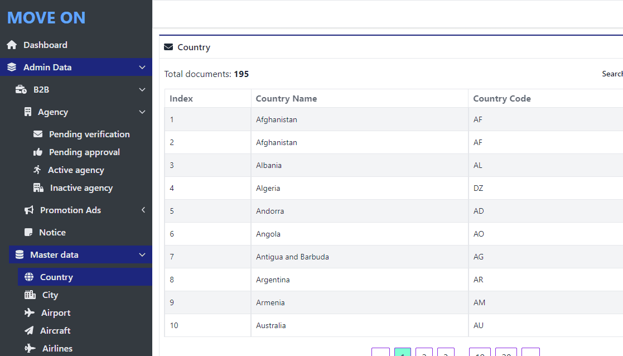Click the Master data database icon
The image size is (623, 356).
coord(20,255)
